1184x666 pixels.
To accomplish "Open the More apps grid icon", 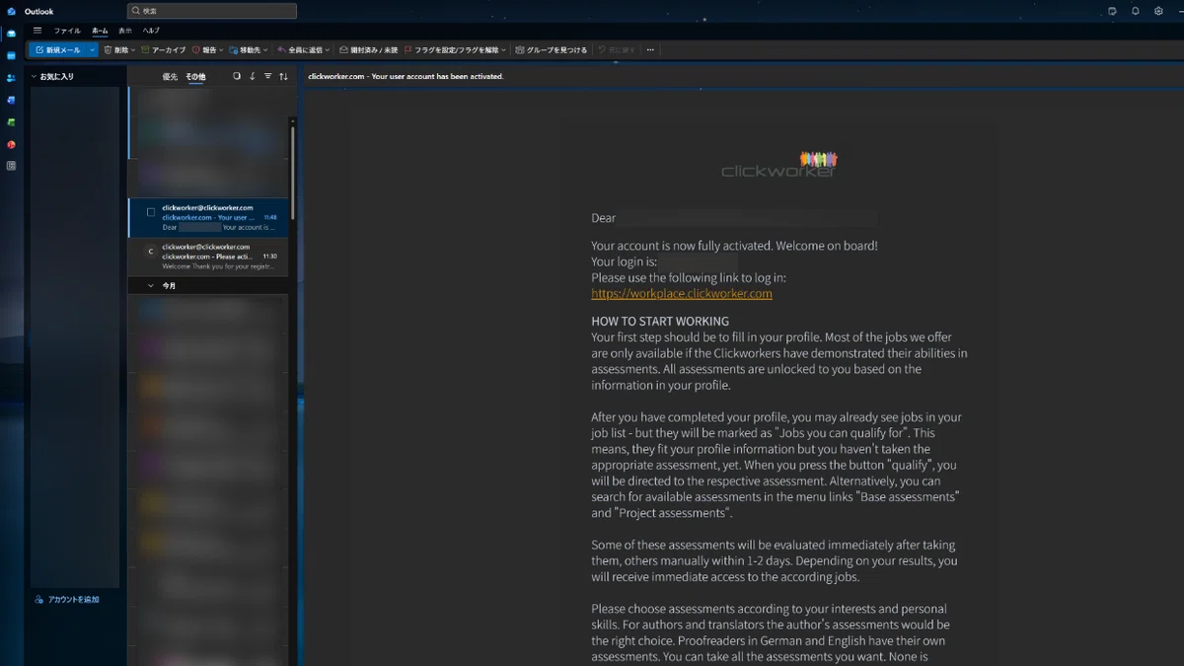I will point(11,166).
